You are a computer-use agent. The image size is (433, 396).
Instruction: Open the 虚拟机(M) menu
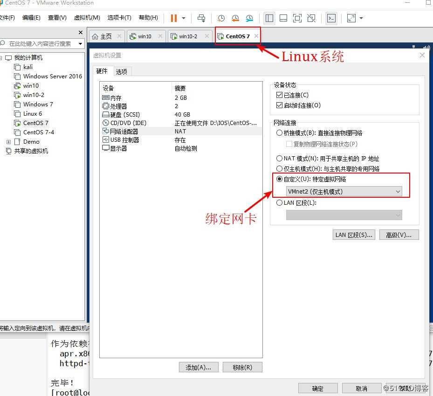tap(87, 18)
